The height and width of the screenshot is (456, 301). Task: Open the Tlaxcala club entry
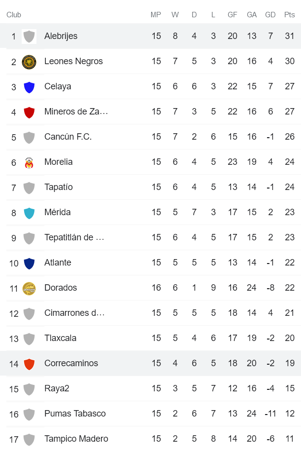(60, 338)
